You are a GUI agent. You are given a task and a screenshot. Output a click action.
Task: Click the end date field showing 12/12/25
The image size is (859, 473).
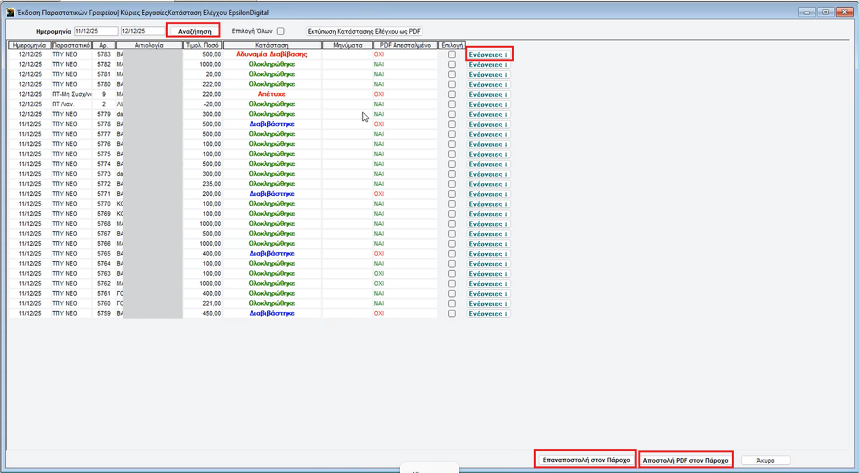[142, 31]
